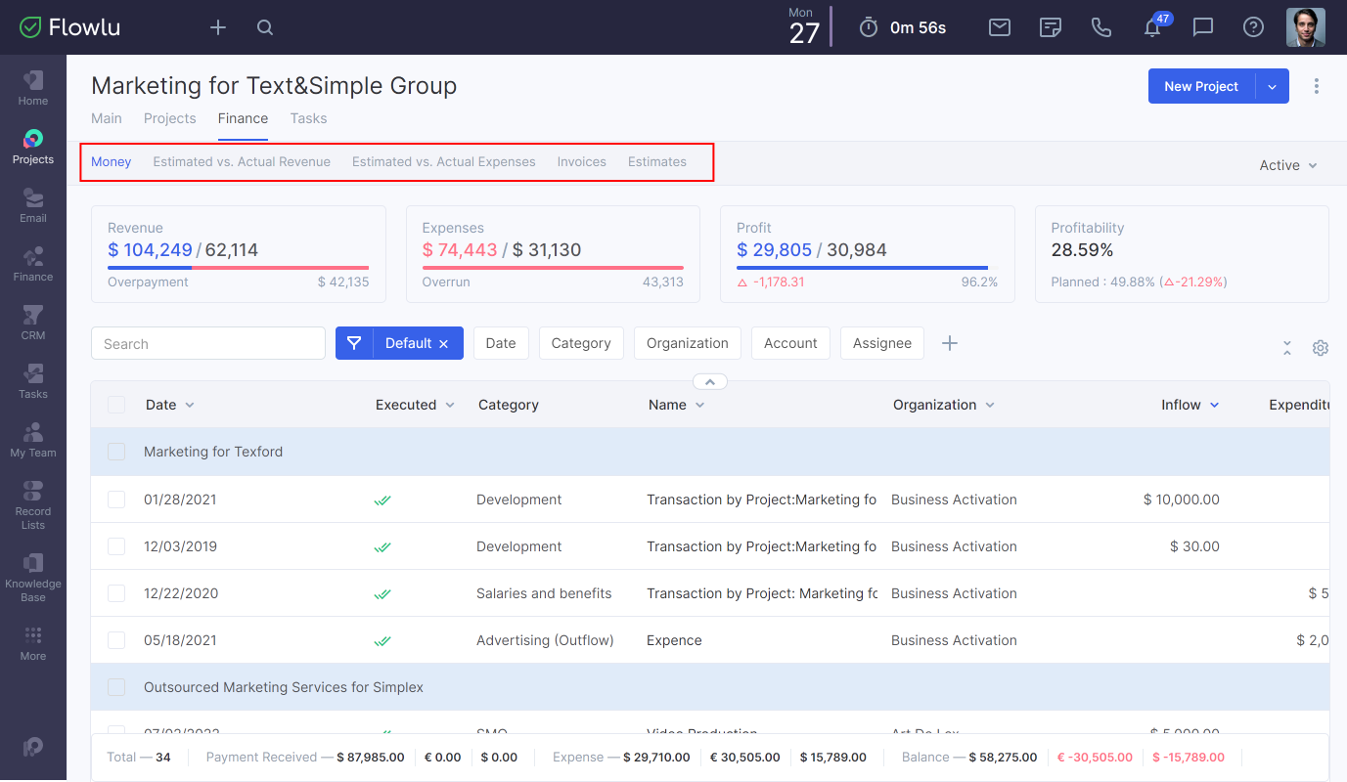Image resolution: width=1347 pixels, height=782 pixels.
Task: Open the Executed column dropdown
Action: point(450,405)
